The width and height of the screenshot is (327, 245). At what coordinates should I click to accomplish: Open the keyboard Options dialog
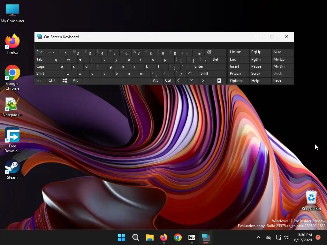[239, 81]
